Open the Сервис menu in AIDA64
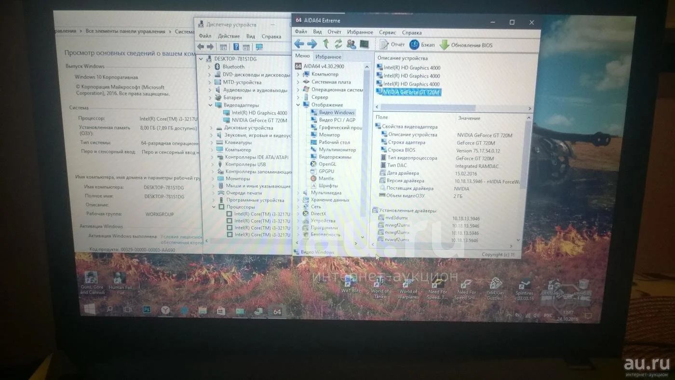Image resolution: width=675 pixels, height=380 pixels. click(x=387, y=32)
